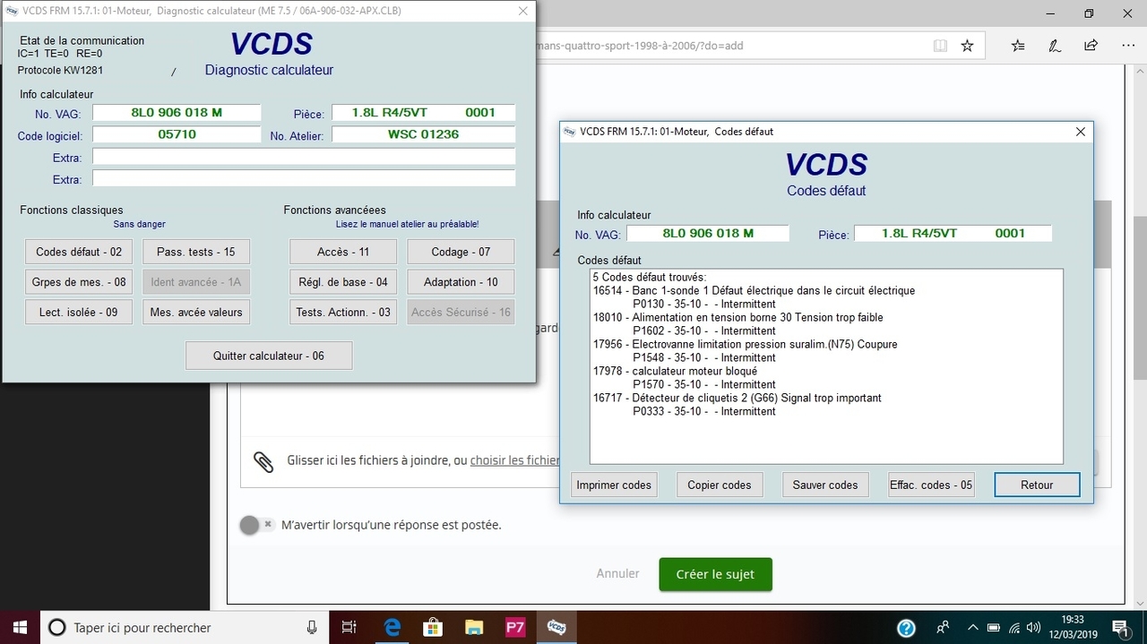
Task: Open Edge settings and more menu
Action: pyautogui.click(x=1128, y=46)
